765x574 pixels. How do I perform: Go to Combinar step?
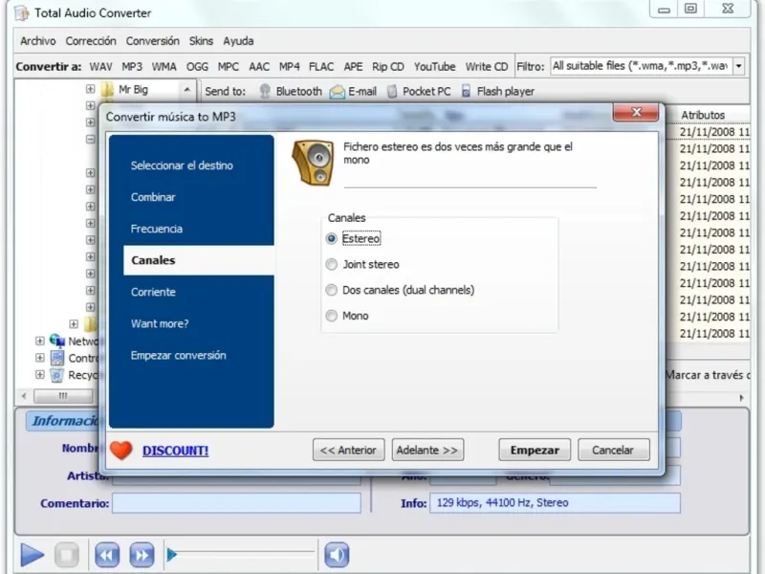[153, 197]
